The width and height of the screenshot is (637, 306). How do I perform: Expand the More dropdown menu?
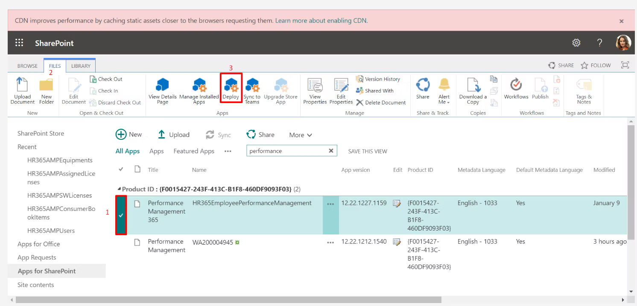[301, 135]
